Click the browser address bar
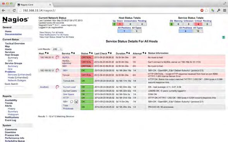 109,10
